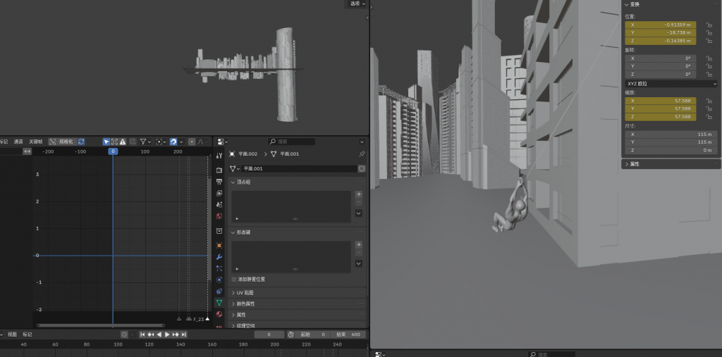Image resolution: width=722 pixels, height=357 pixels.
Task: Open the Render properties tab
Action: pyautogui.click(x=219, y=170)
